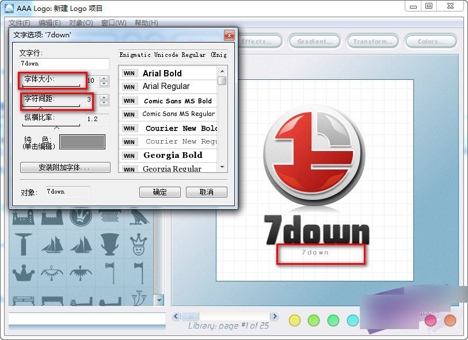Click the 纵横比率 aspect ratio slider thumb
The height and width of the screenshot is (340, 468).
click(x=57, y=127)
